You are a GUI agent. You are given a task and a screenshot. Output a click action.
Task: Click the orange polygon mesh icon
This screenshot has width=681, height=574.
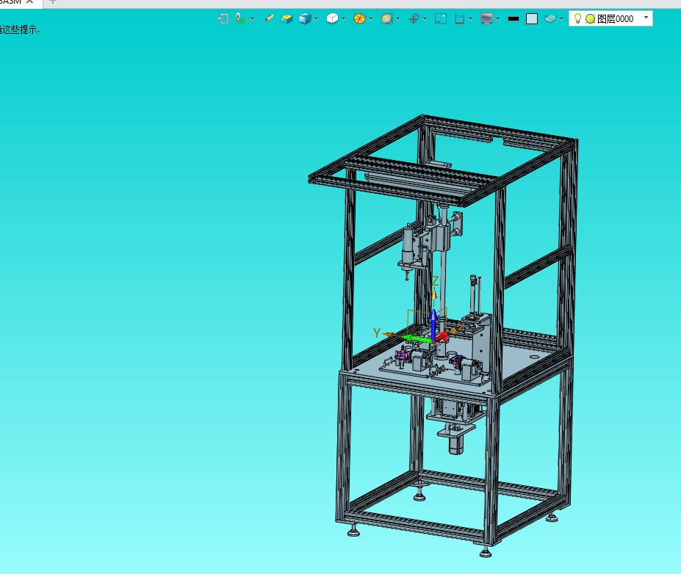[359, 18]
